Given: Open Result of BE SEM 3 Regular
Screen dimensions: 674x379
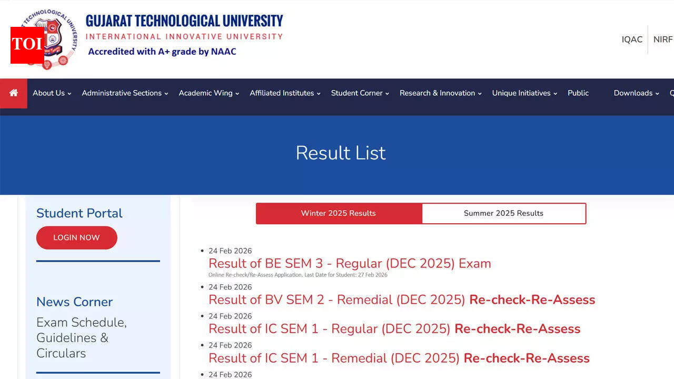Looking at the screenshot, I should tap(350, 264).
